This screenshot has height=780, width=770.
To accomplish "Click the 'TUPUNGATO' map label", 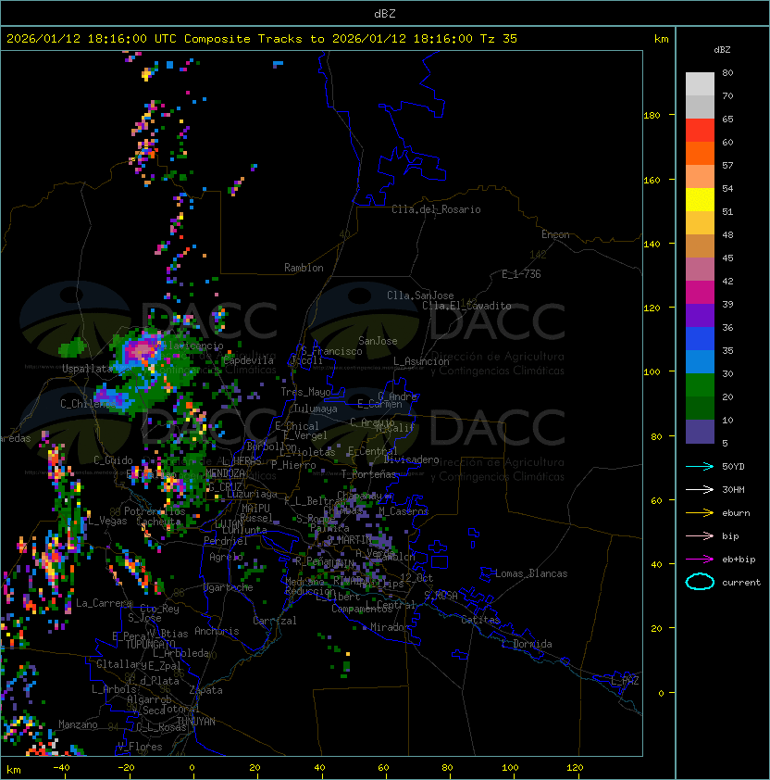I will tap(150, 644).
